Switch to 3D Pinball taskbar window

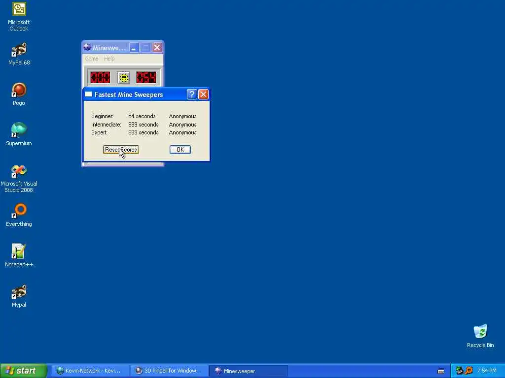pyautogui.click(x=170, y=371)
